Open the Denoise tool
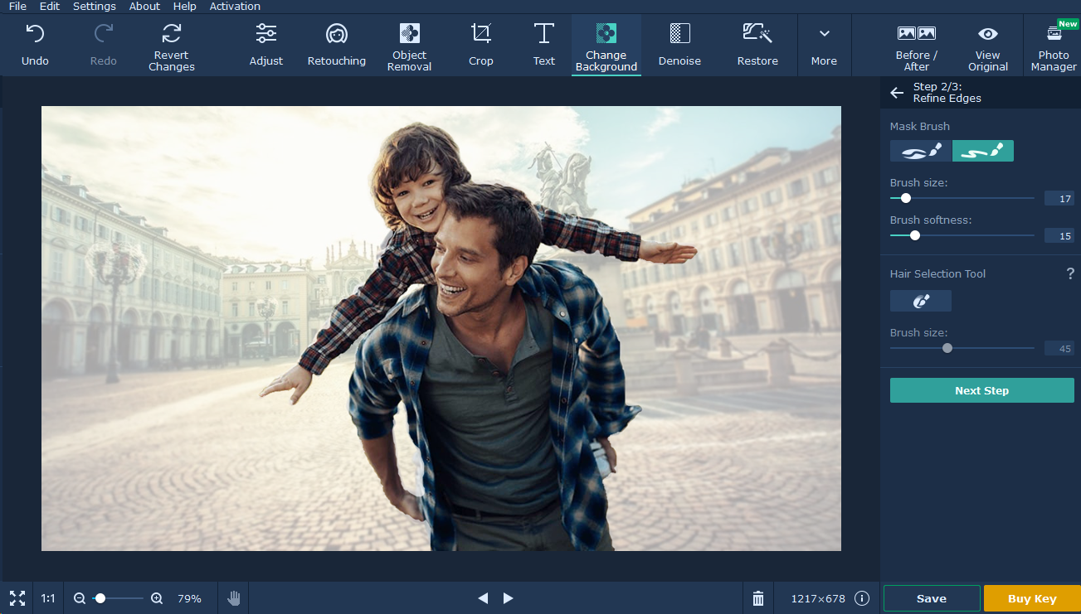Viewport: 1081px width, 614px height. click(679, 45)
